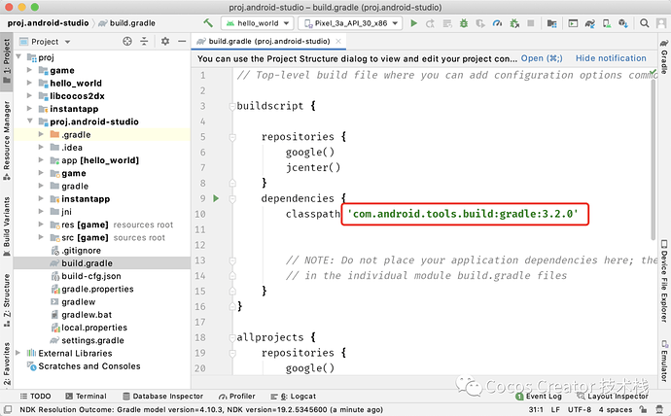Click the 4 spaces indent setting
671x416 pixels.
pyautogui.click(x=616, y=409)
